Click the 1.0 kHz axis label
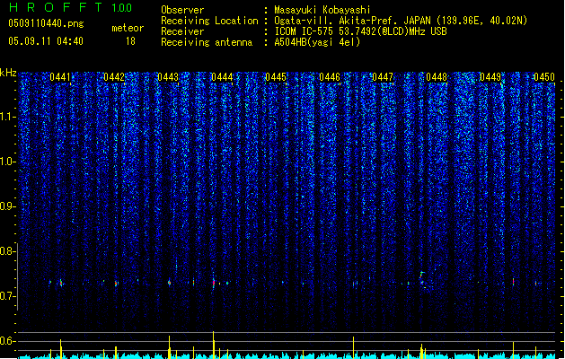The width and height of the screenshot is (565, 359). tap(7, 162)
